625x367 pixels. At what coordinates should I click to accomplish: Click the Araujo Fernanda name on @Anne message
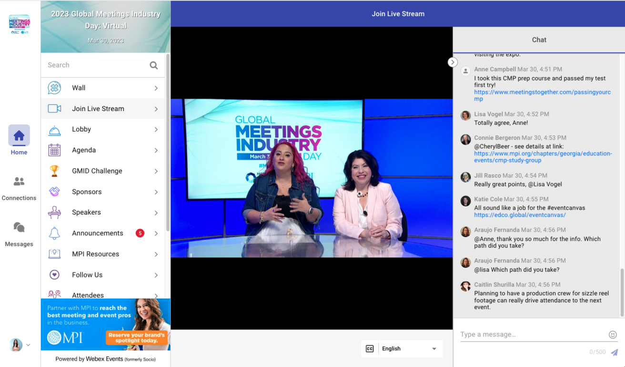(x=497, y=229)
